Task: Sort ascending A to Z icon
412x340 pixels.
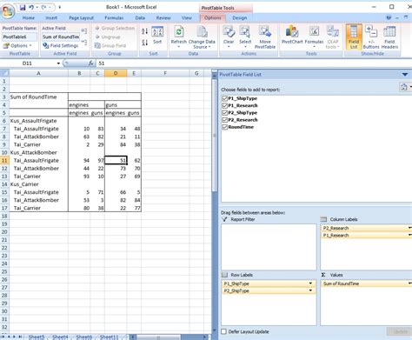Action: [x=145, y=31]
